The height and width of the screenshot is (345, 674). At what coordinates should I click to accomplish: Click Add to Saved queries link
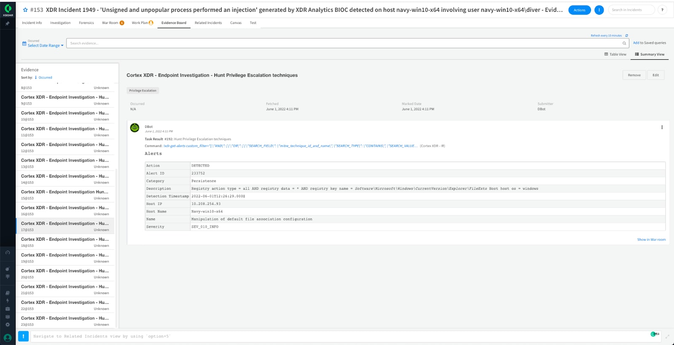(650, 43)
